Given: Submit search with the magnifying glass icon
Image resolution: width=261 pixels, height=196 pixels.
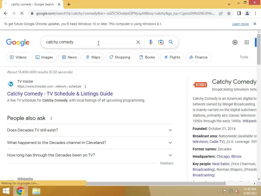Looking at the screenshot, I should click(171, 42).
